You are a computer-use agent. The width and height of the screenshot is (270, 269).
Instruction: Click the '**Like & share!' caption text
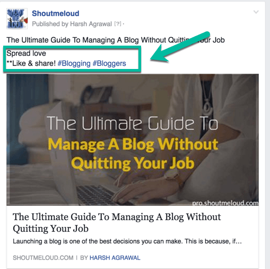pyautogui.click(x=31, y=63)
